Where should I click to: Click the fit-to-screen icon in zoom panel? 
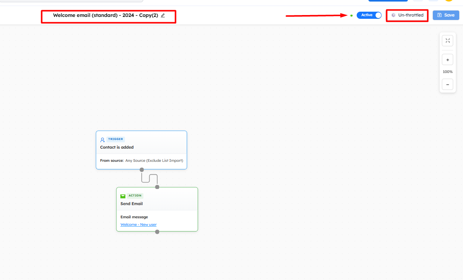point(448,41)
